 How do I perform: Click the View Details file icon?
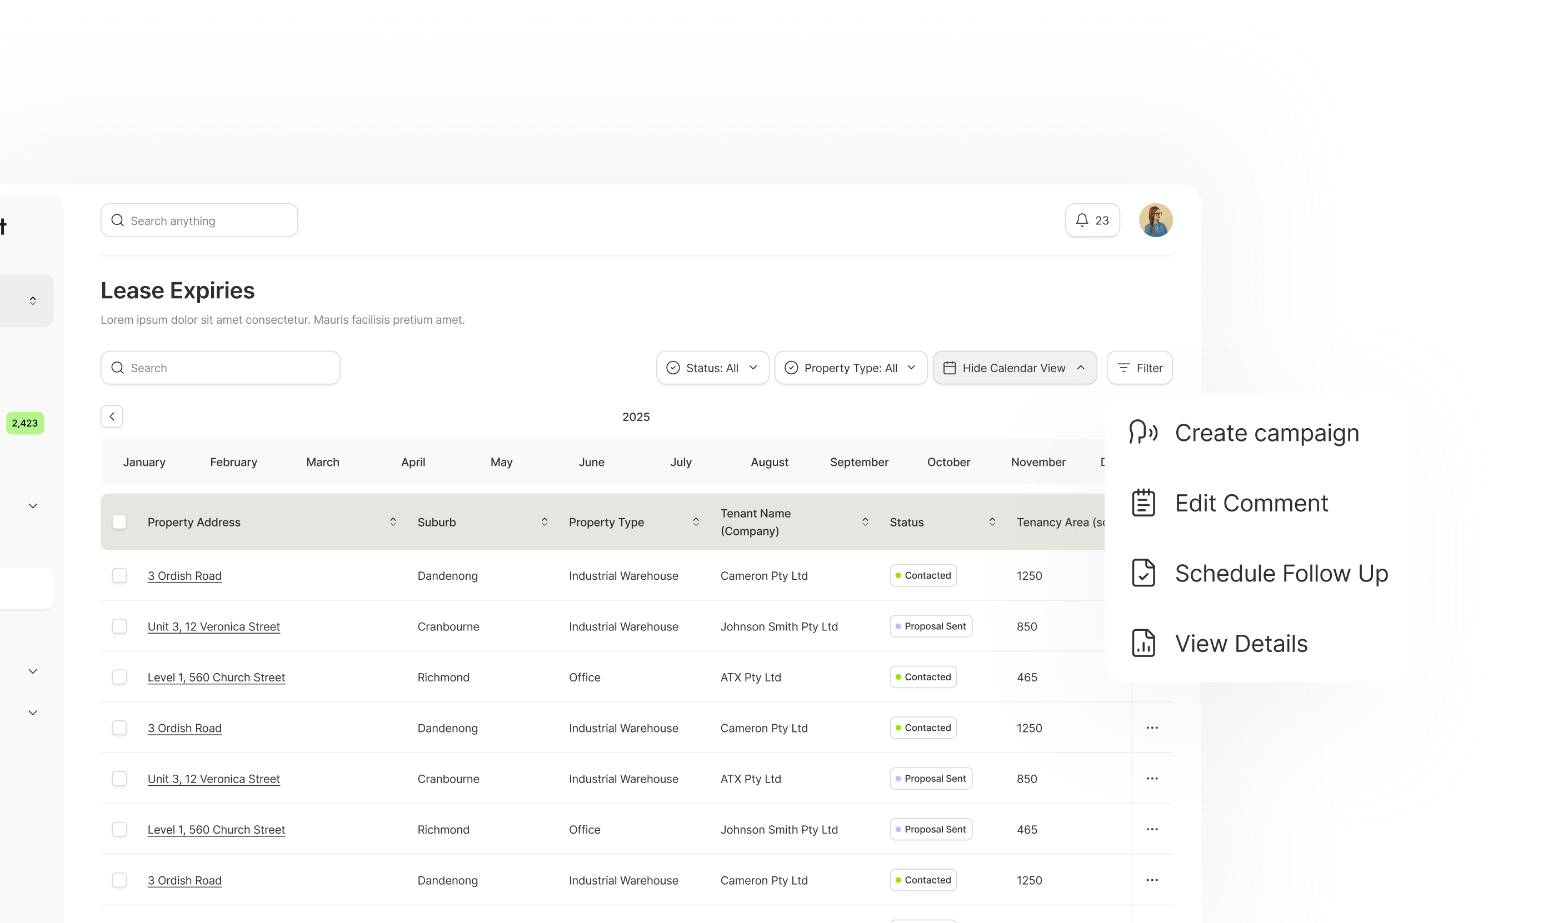[1143, 643]
